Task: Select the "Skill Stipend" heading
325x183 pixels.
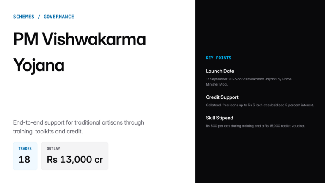Action: [x=219, y=118]
